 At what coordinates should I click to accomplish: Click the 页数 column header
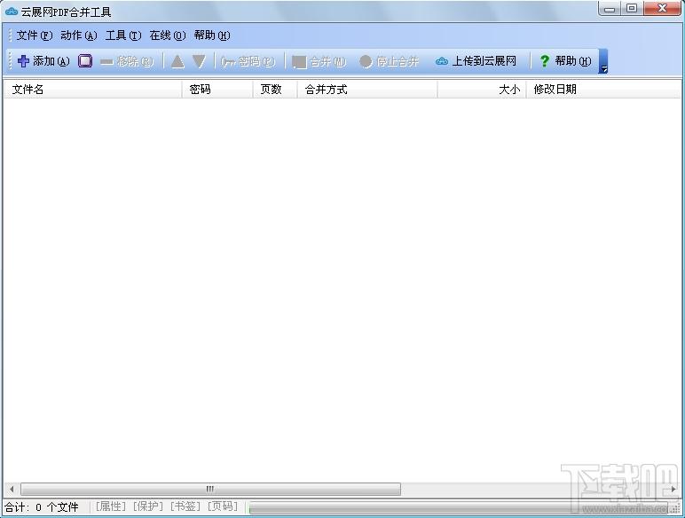(275, 90)
